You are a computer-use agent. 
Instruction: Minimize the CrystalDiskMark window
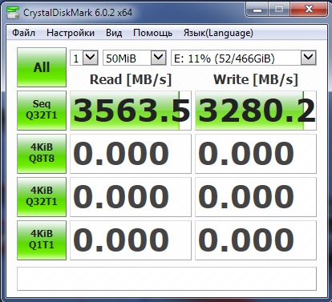point(257,10)
